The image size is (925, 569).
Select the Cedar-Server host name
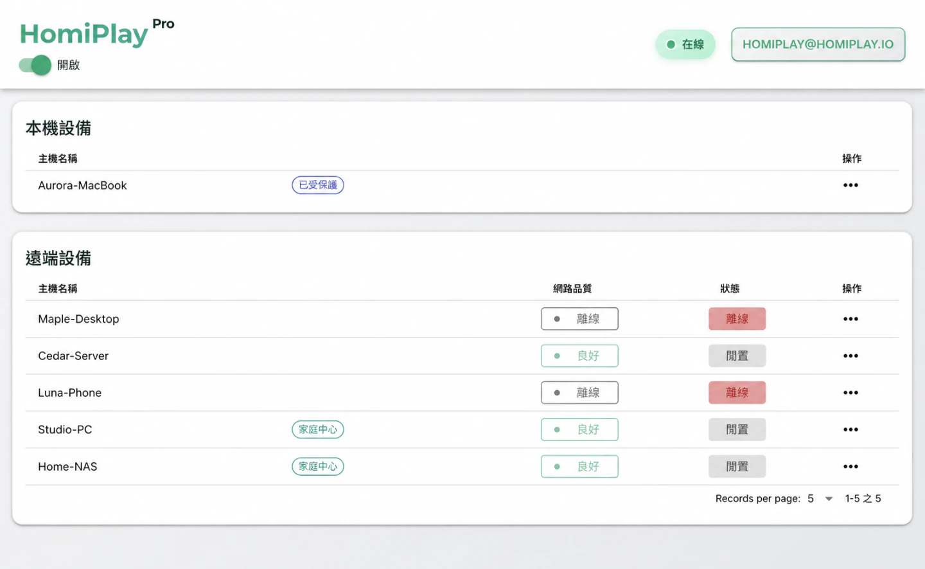73,356
